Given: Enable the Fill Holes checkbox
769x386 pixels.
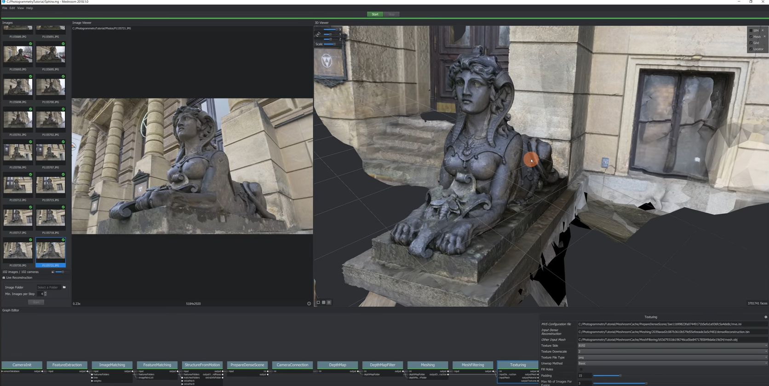Looking at the screenshot, I should point(581,369).
